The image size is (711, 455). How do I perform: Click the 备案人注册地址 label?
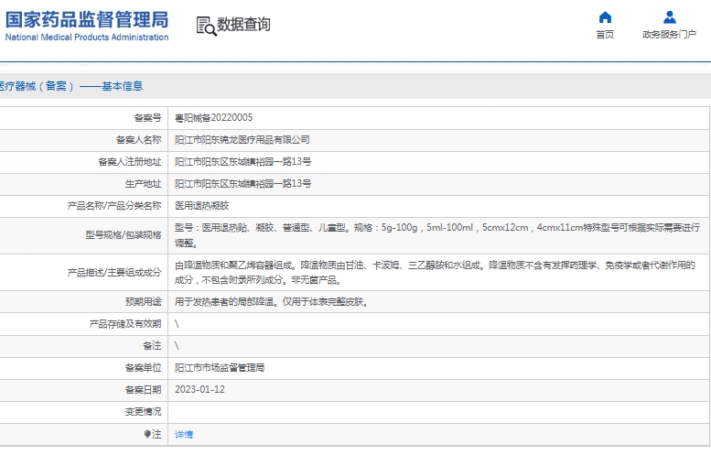click(x=130, y=162)
